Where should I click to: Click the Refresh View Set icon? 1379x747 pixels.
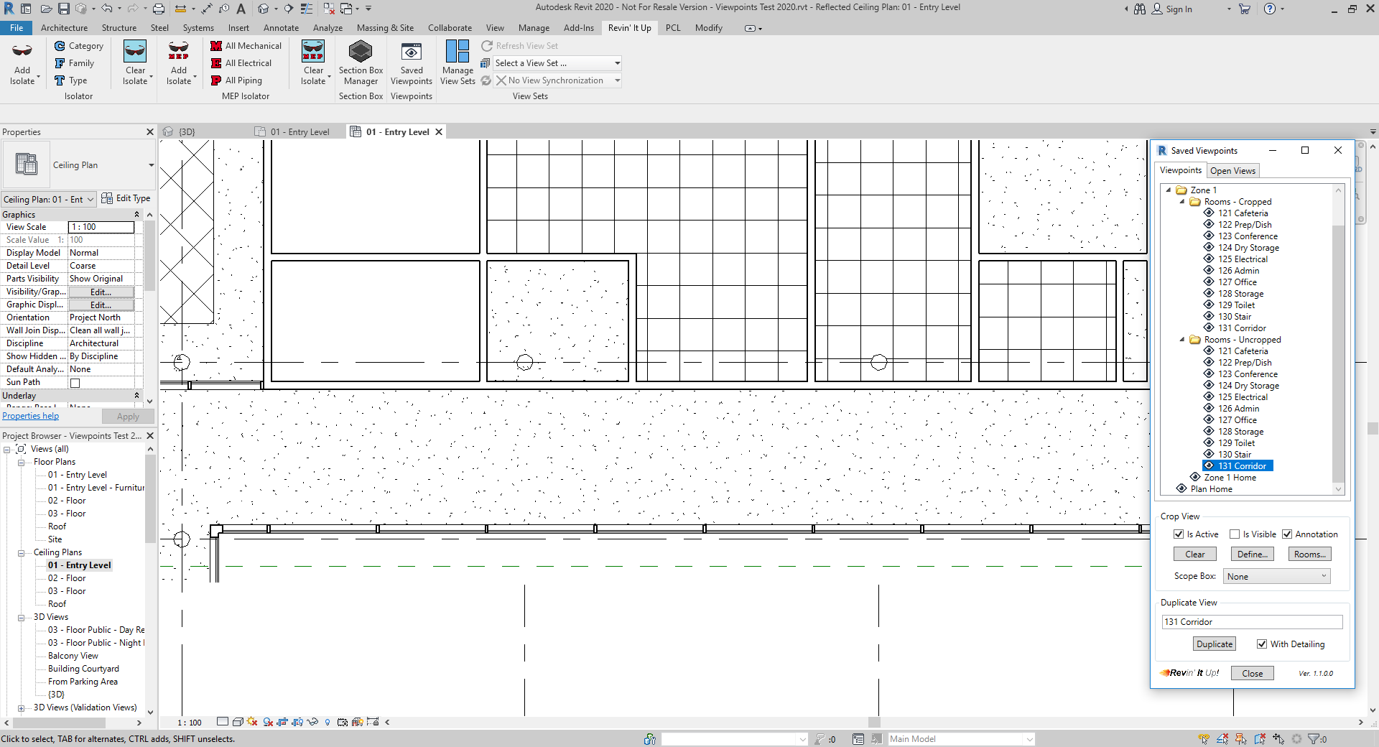coord(487,46)
